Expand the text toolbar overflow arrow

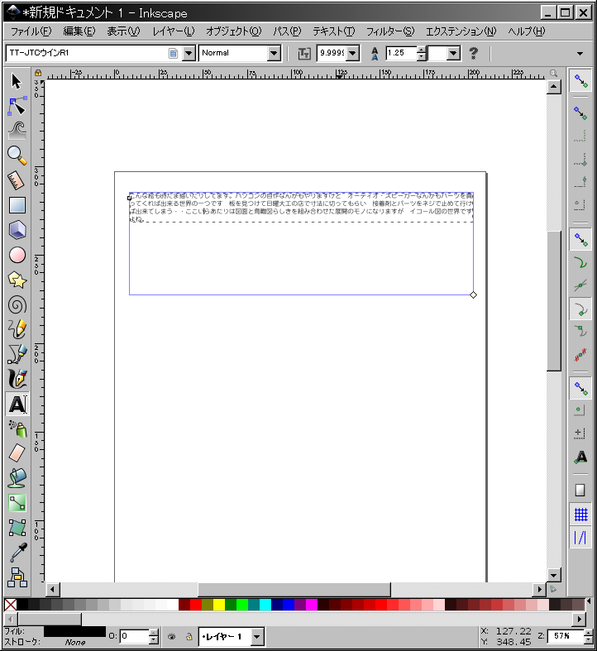coord(580,54)
